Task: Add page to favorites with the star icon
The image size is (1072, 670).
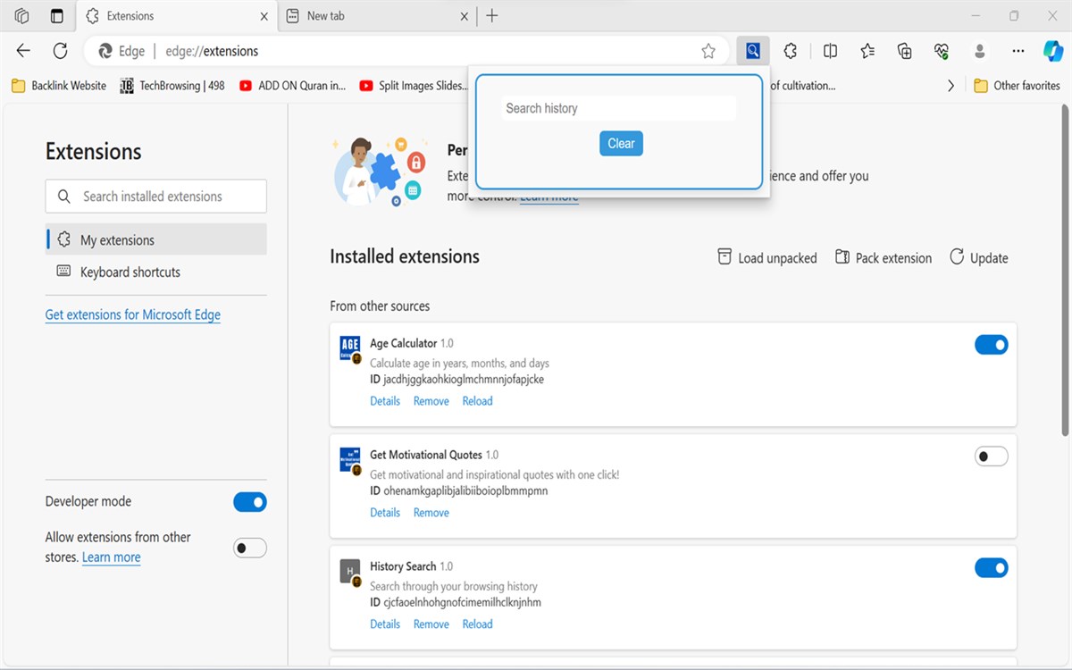Action: tap(708, 51)
